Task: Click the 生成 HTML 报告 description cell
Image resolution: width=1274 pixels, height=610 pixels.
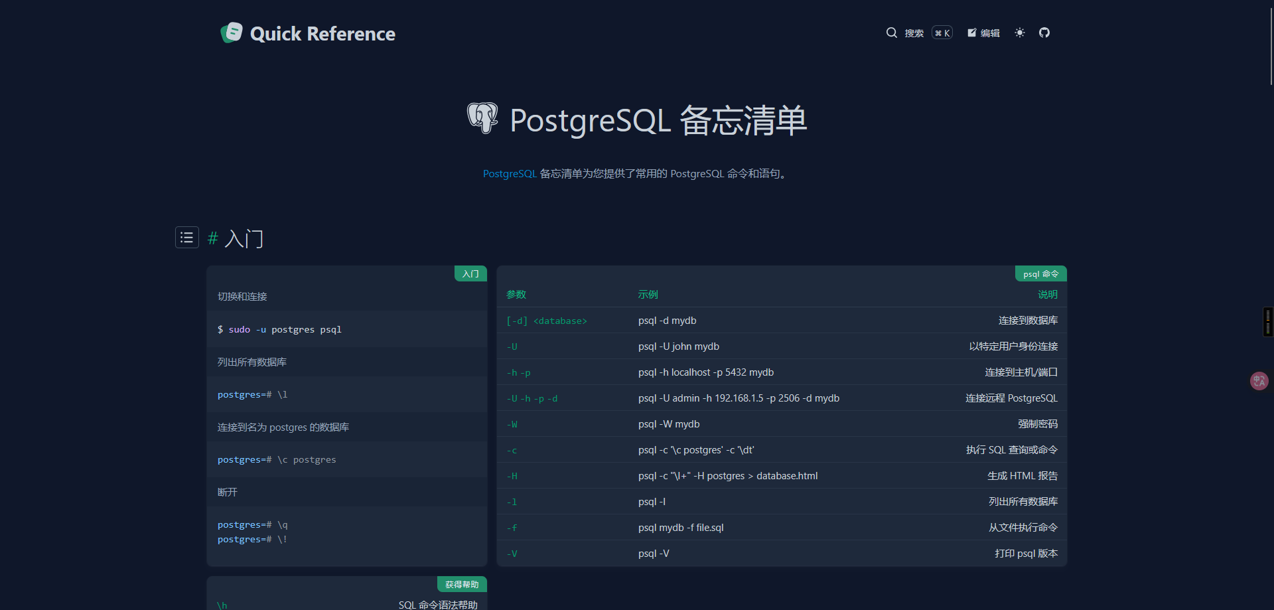Action: [x=1023, y=476]
